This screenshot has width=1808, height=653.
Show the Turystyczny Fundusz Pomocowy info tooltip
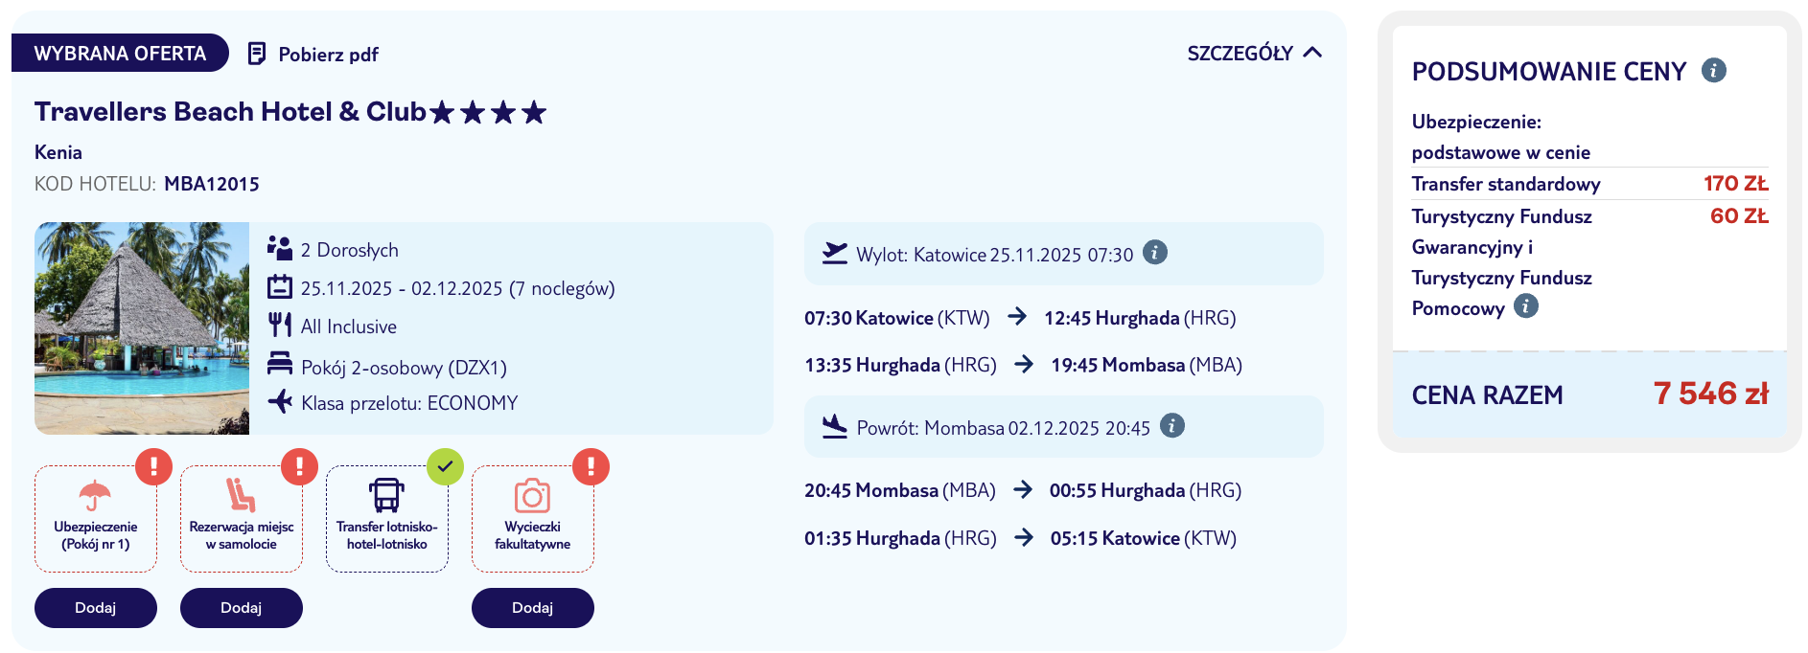pyautogui.click(x=1524, y=306)
